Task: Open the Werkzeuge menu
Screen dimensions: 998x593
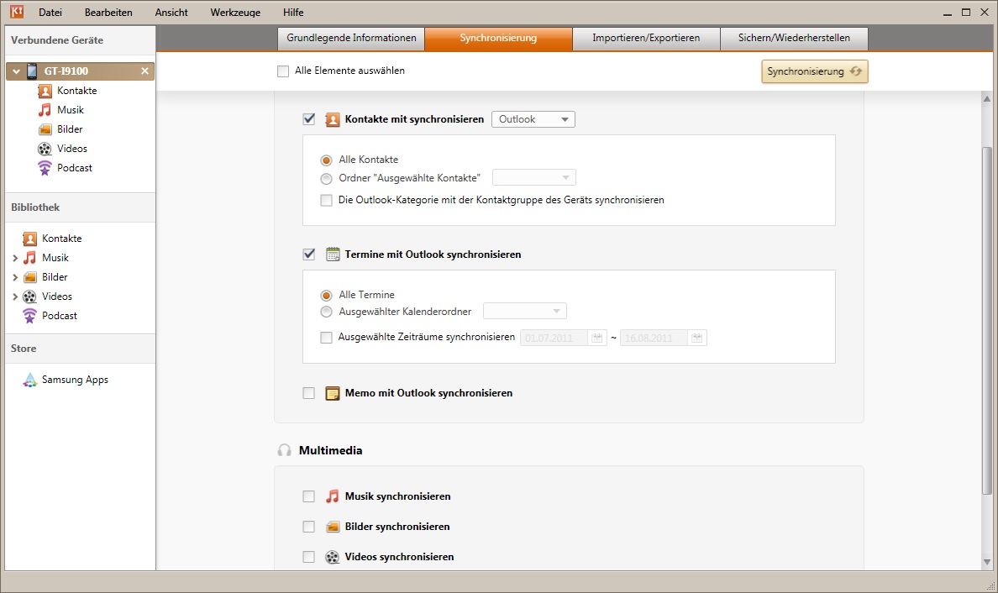Action: pos(235,13)
